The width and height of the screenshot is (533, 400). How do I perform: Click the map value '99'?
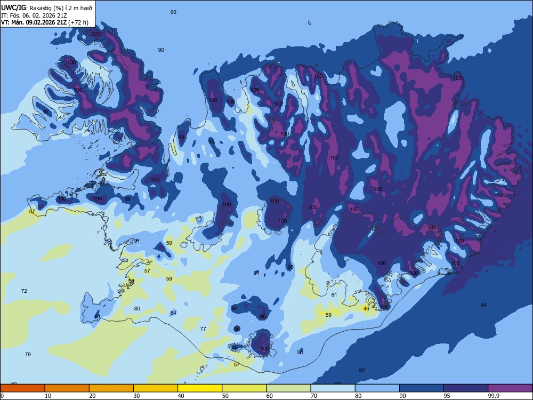(181, 138)
